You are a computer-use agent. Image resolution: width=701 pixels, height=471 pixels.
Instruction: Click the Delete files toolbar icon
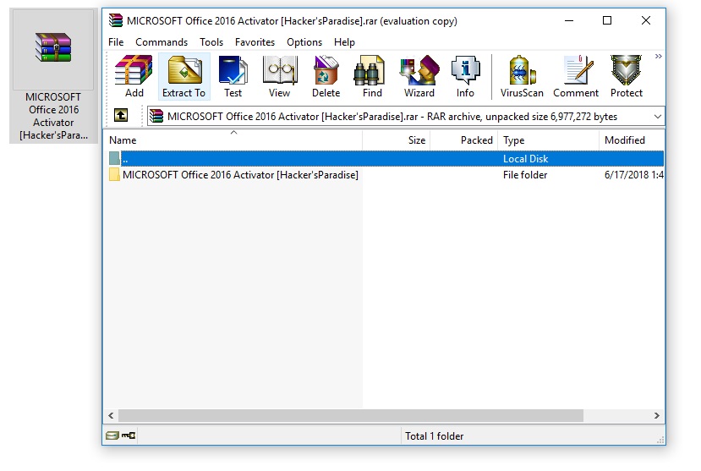click(x=326, y=76)
